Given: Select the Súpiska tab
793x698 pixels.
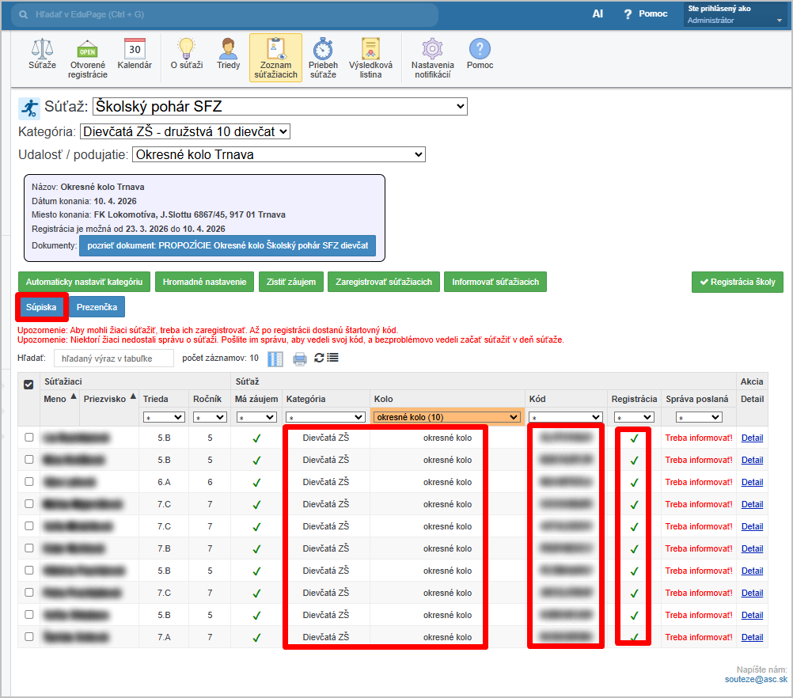Looking at the screenshot, I should tap(41, 306).
